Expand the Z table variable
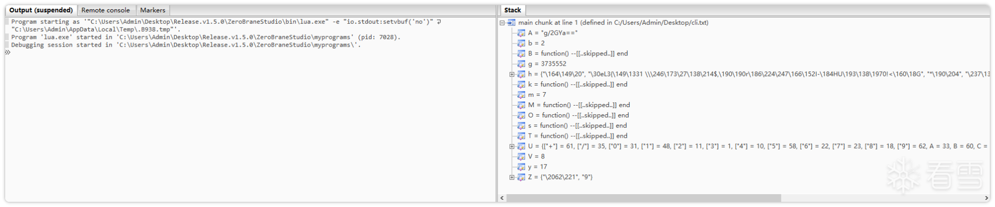 (x=512, y=177)
